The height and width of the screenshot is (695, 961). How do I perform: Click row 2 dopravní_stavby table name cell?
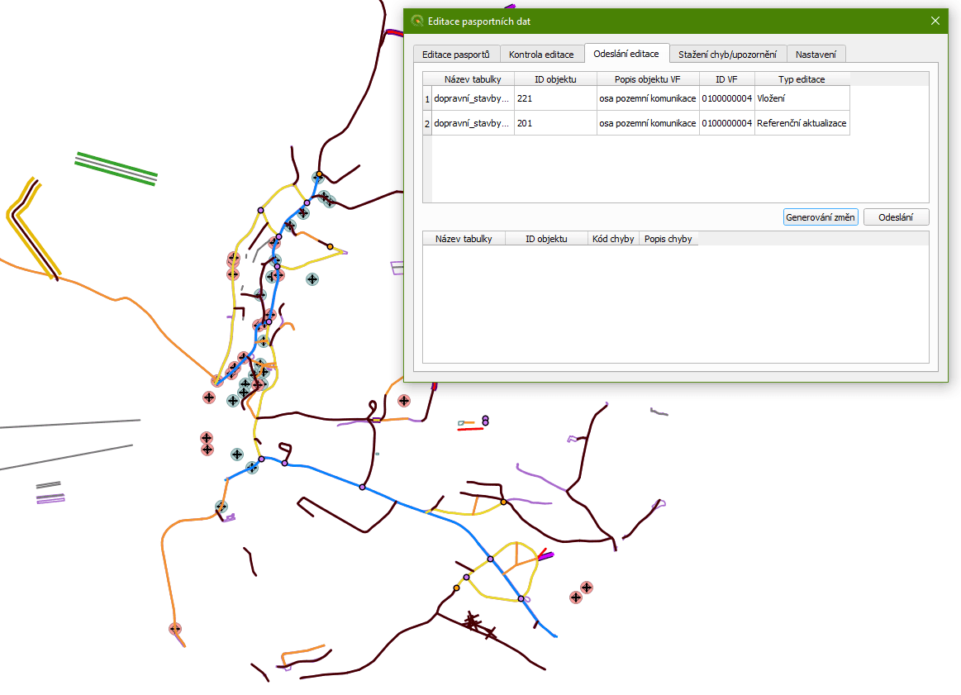pyautogui.click(x=473, y=123)
